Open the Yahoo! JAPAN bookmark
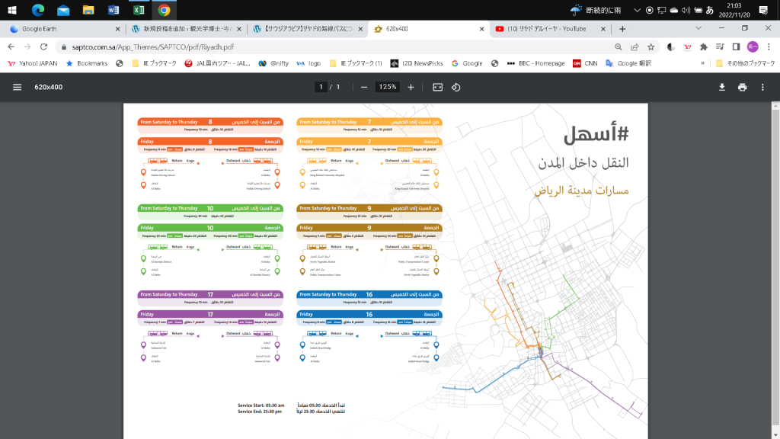 (x=33, y=63)
